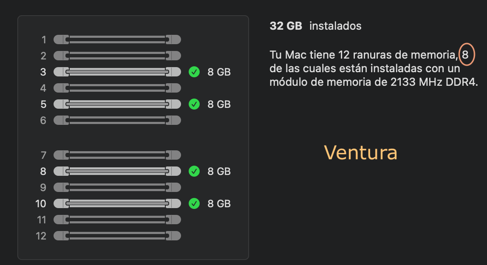Click the "8 GB" label for slot 10
The width and height of the screenshot is (487, 265).
tap(219, 204)
